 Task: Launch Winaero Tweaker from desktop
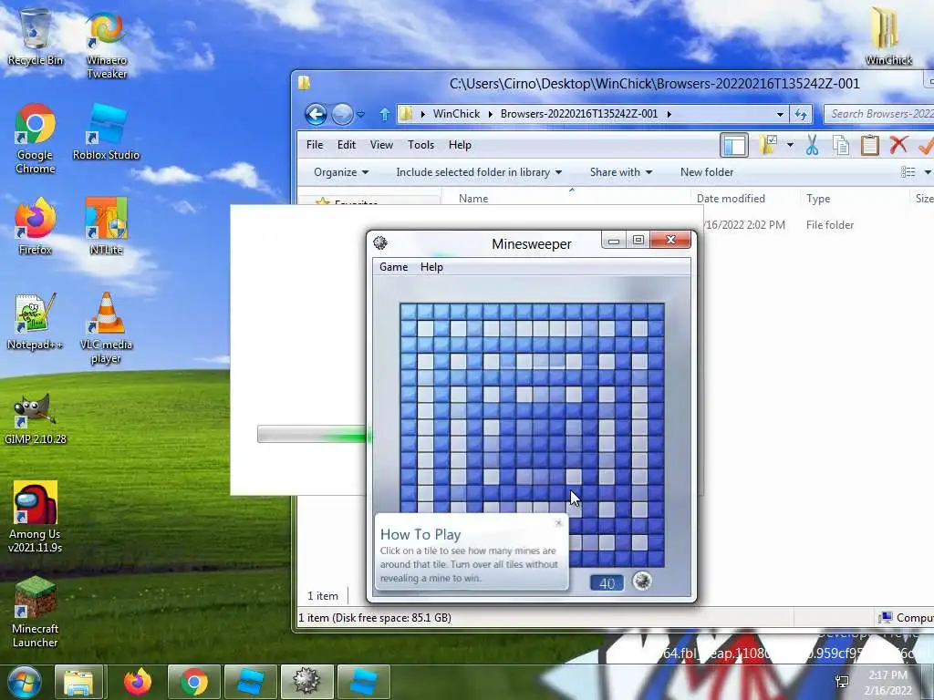tap(107, 45)
